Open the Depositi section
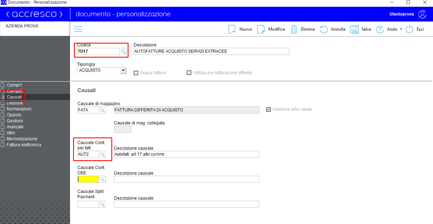The image size is (433, 224). pos(15,103)
